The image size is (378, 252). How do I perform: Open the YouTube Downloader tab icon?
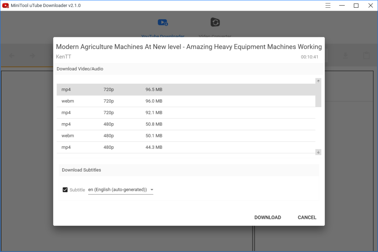click(163, 23)
